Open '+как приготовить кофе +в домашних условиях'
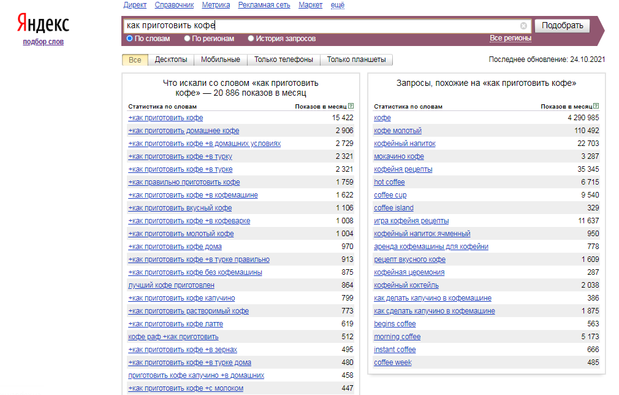The width and height of the screenshot is (619, 395). pos(205,144)
